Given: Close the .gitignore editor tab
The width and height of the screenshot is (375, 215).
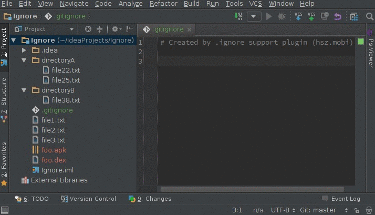Looking at the screenshot, I should (189, 29).
